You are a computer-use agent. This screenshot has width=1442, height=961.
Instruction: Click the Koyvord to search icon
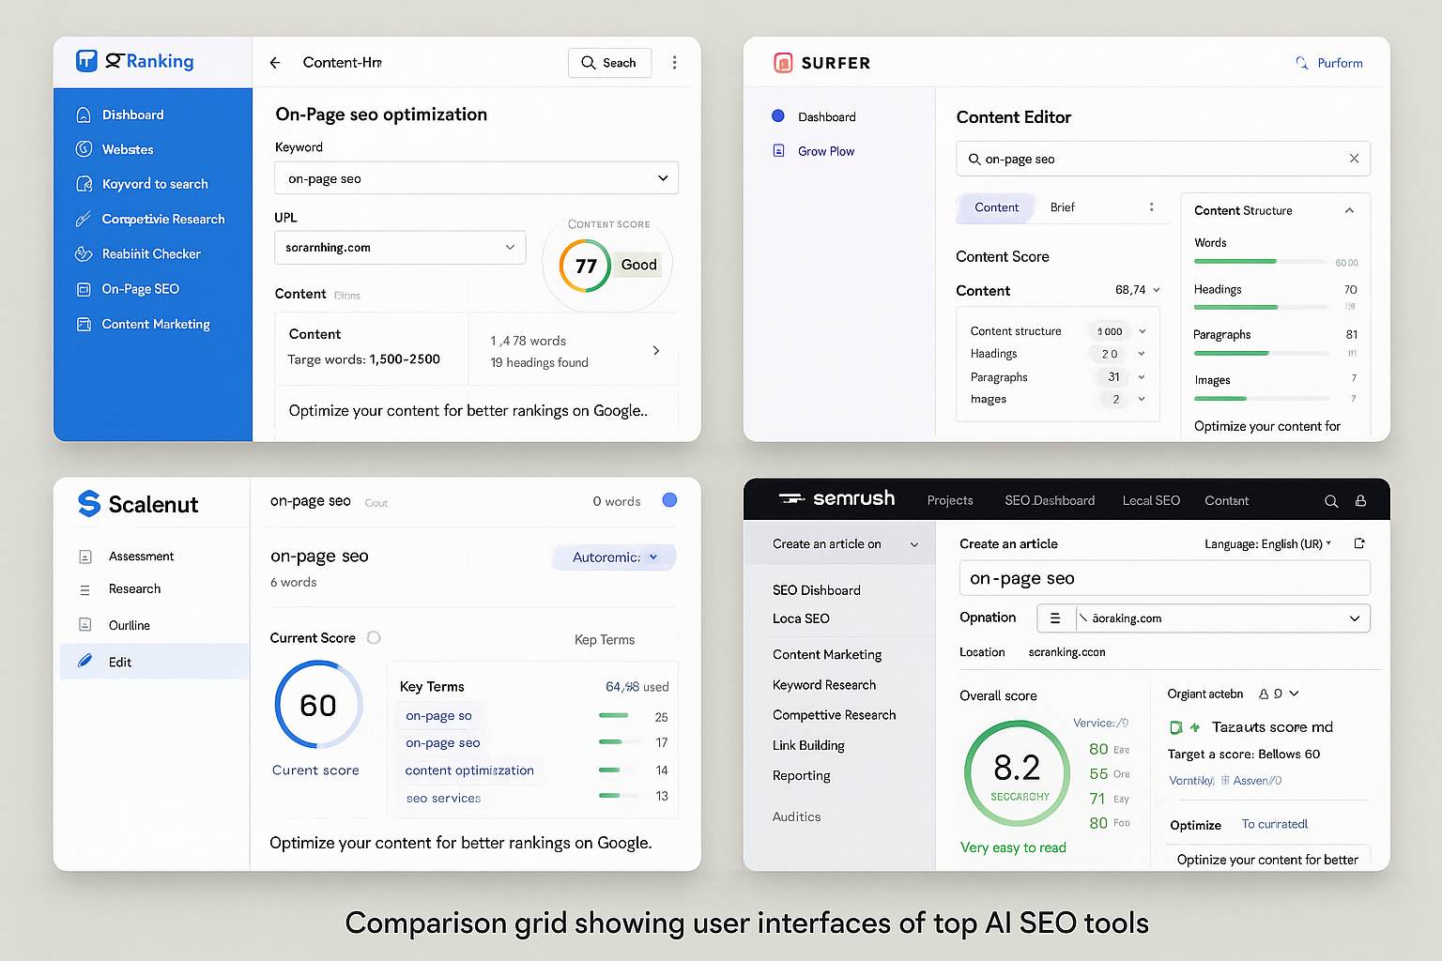click(x=84, y=184)
